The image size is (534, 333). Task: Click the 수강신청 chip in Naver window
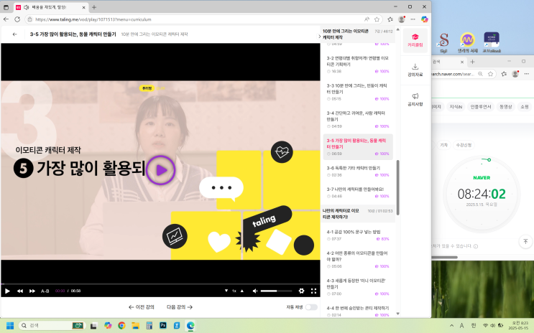(x=464, y=145)
